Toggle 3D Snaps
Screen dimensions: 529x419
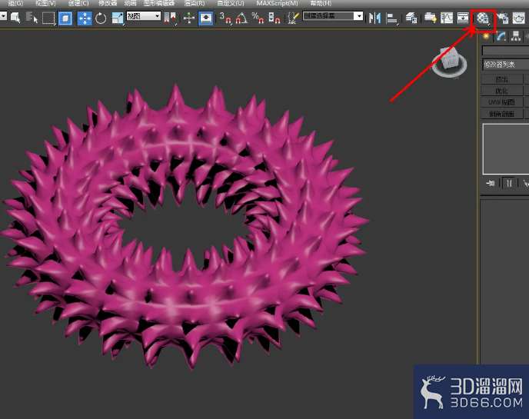[x=225, y=18]
